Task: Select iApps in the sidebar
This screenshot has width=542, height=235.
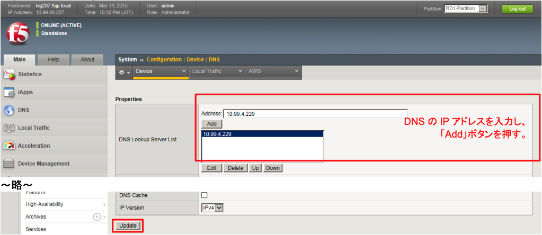Action: pyautogui.click(x=25, y=93)
